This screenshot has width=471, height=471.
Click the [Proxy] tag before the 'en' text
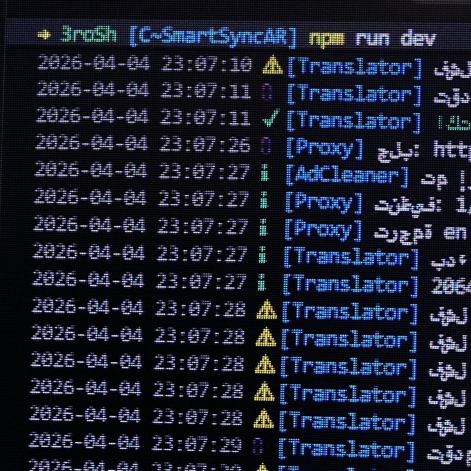pyautogui.click(x=323, y=230)
